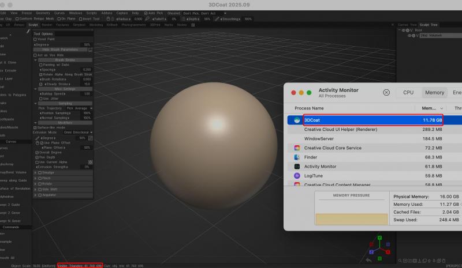Click the Hide Brush Parameters button

click(x=61, y=50)
